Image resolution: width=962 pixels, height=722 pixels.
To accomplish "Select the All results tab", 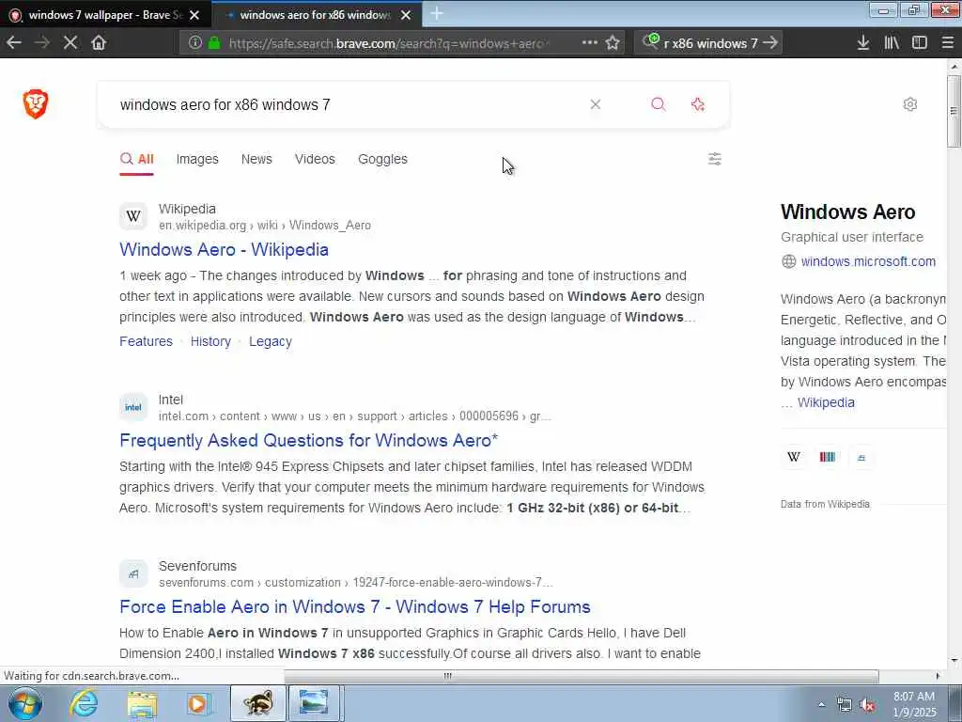I will coord(137,159).
